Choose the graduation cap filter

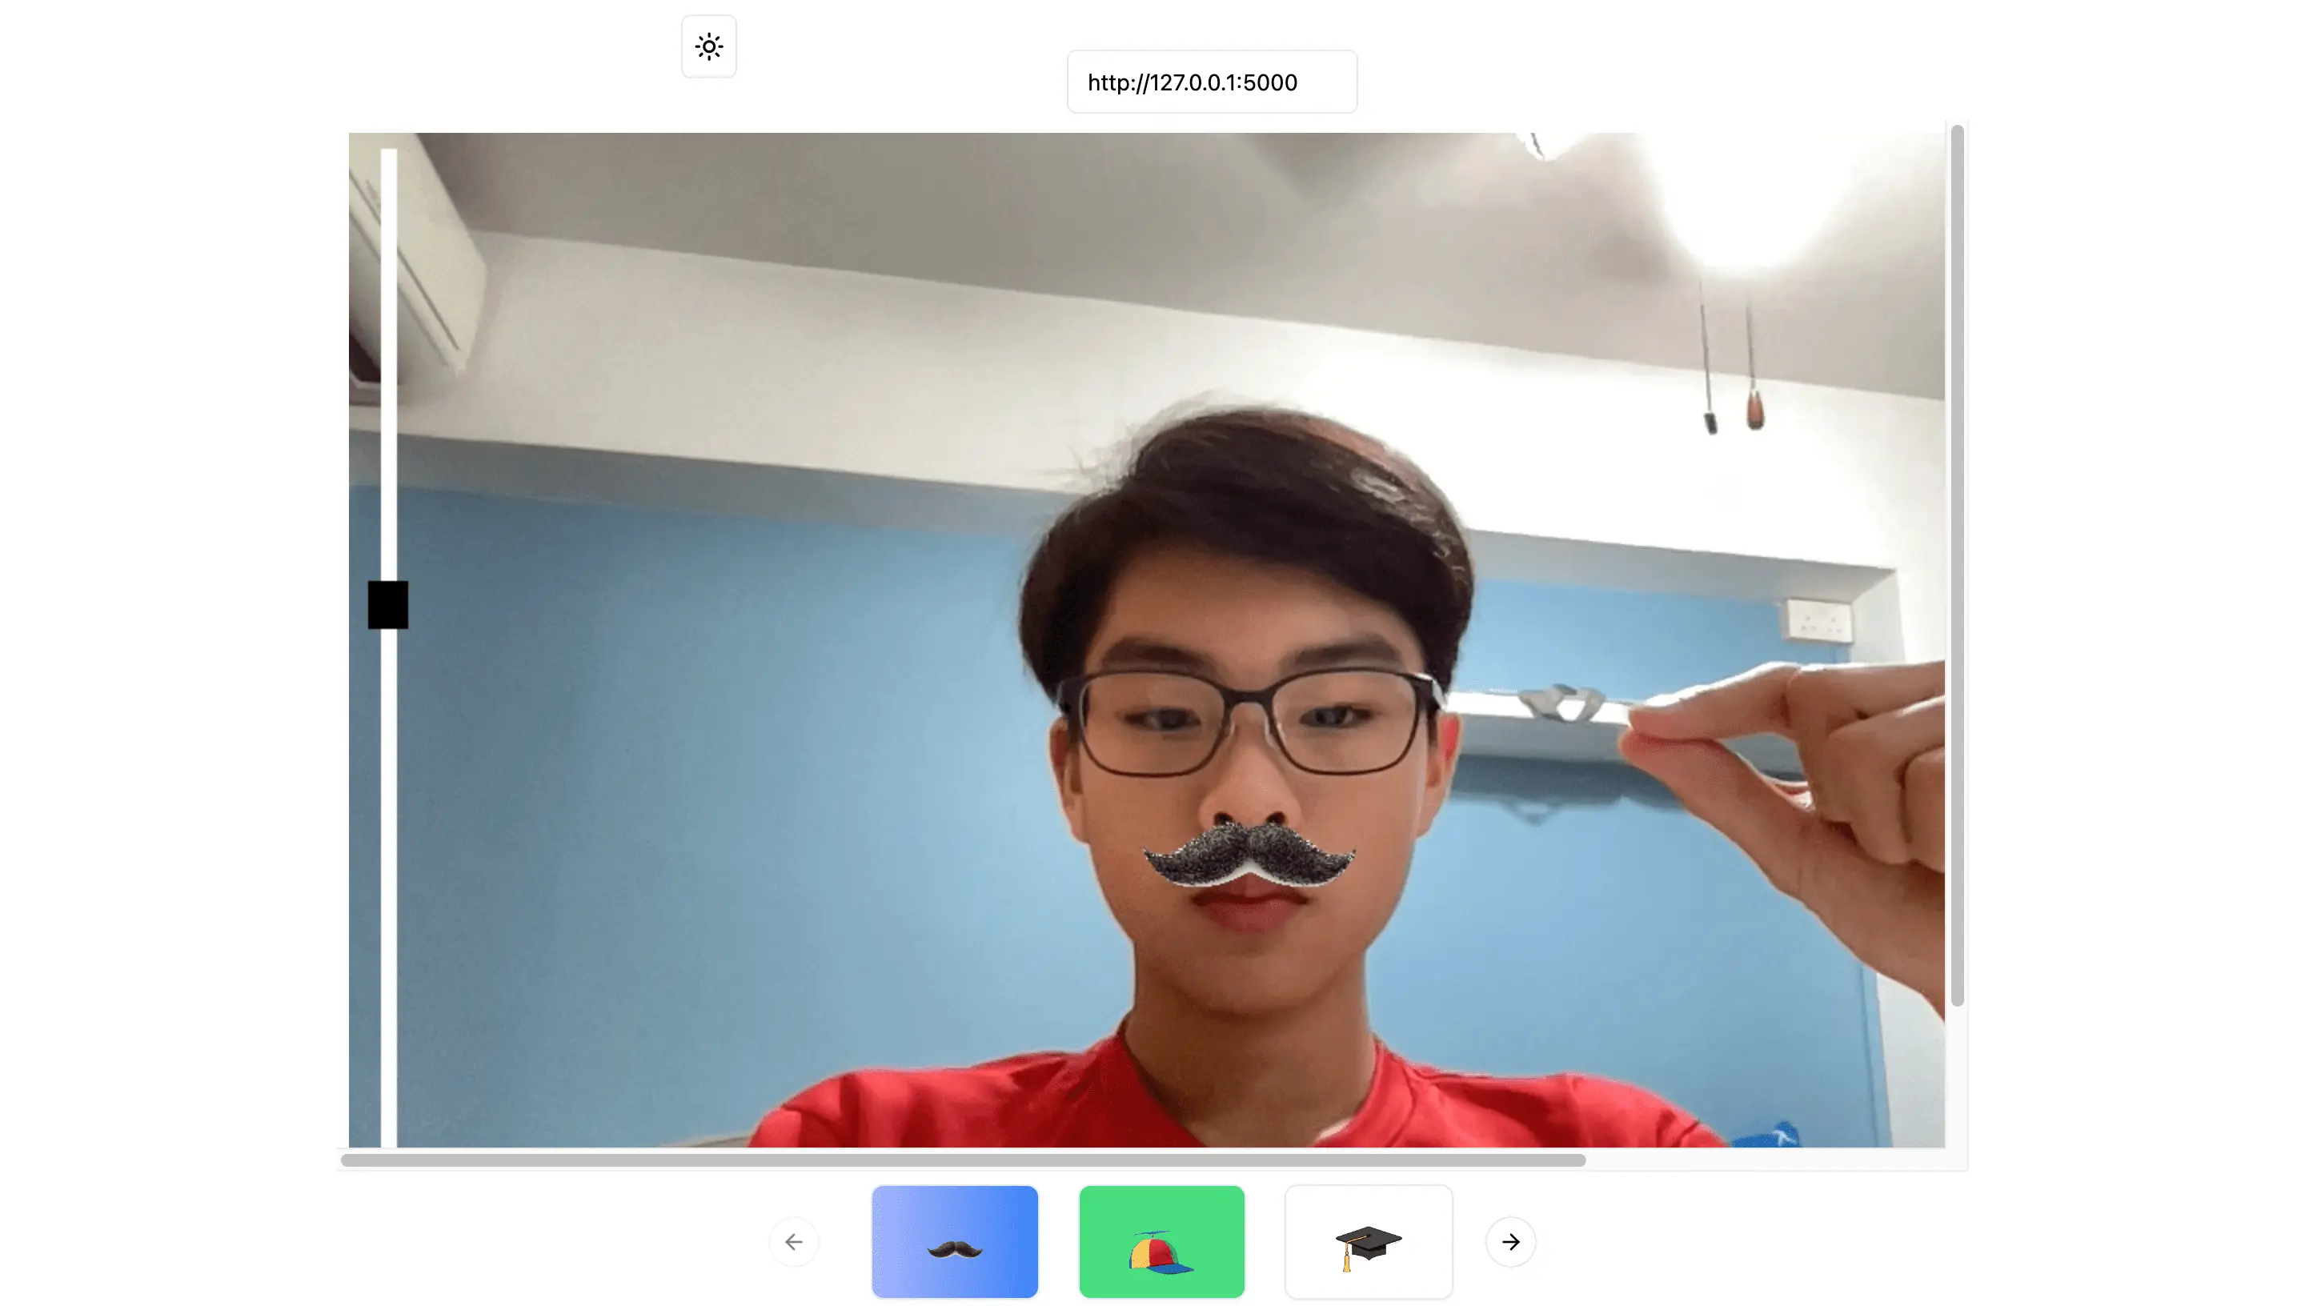[1368, 1241]
